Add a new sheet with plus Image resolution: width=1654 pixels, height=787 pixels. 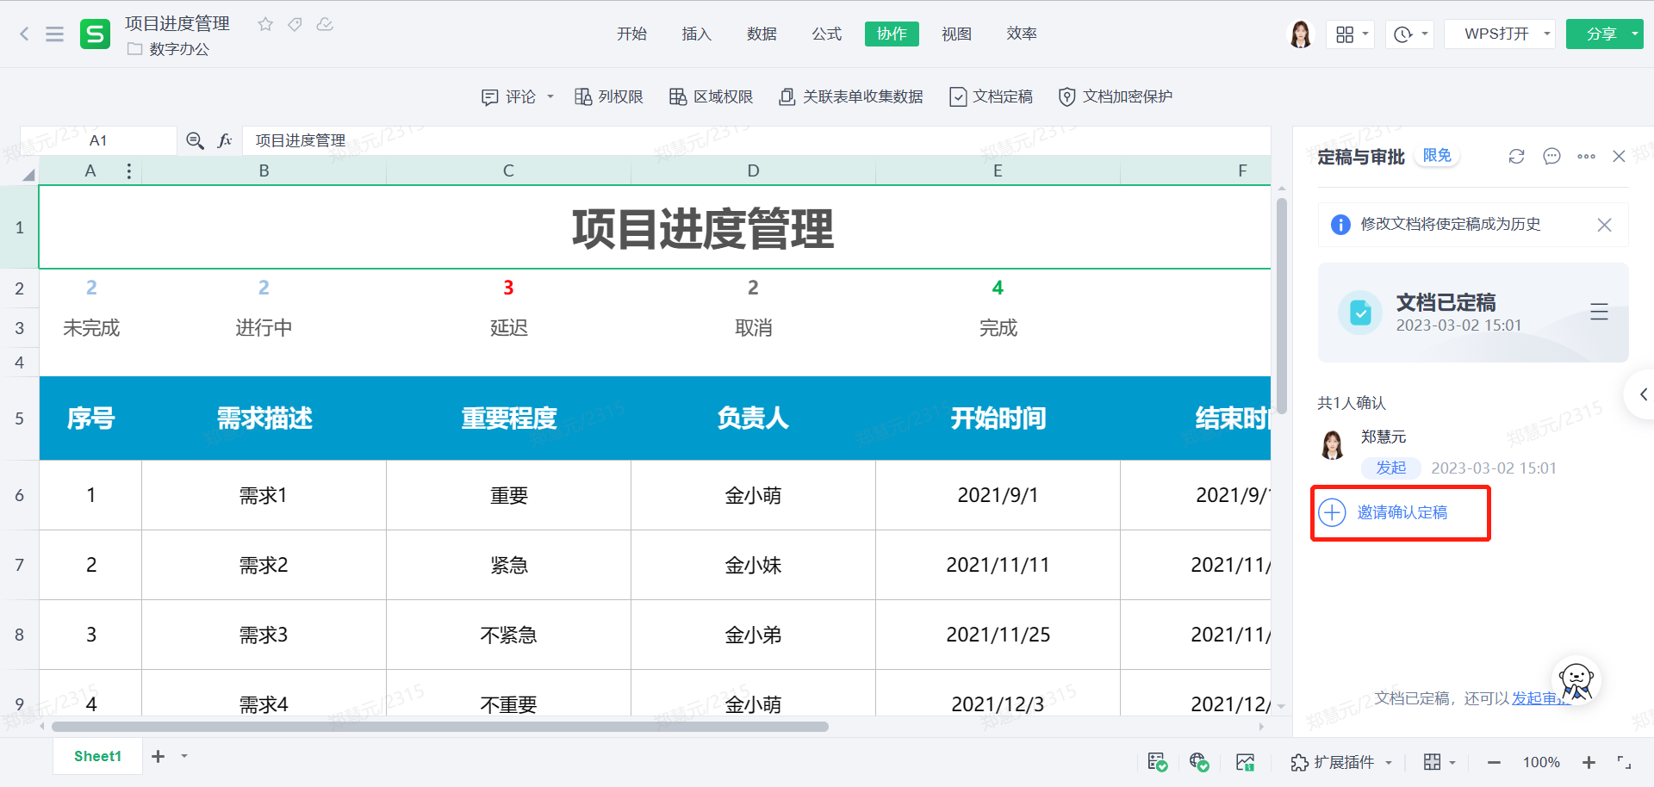[x=158, y=756]
